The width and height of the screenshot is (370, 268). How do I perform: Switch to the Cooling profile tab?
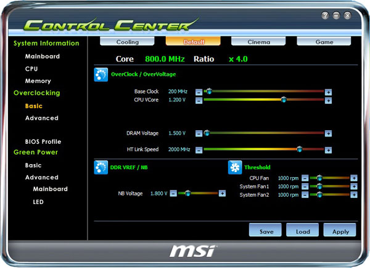[128, 41]
